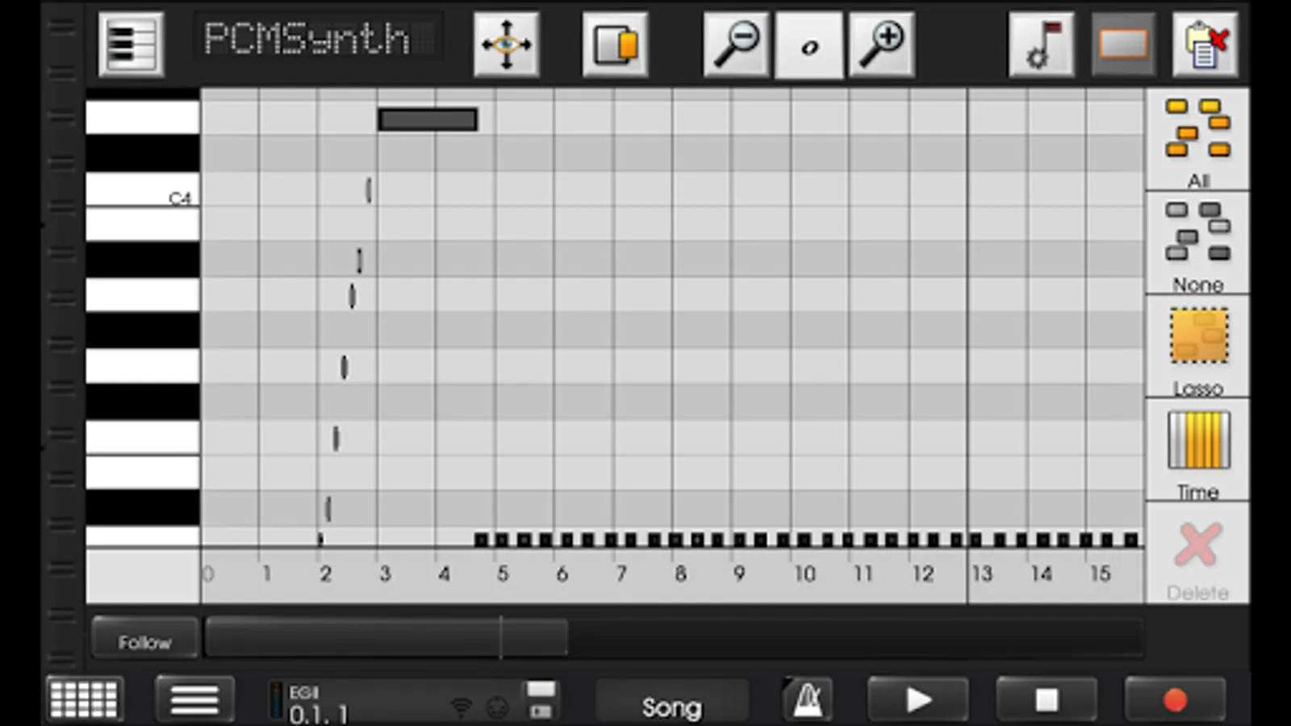1291x726 pixels.
Task: Open the pattern grid view icon
Action: pyautogui.click(x=84, y=699)
